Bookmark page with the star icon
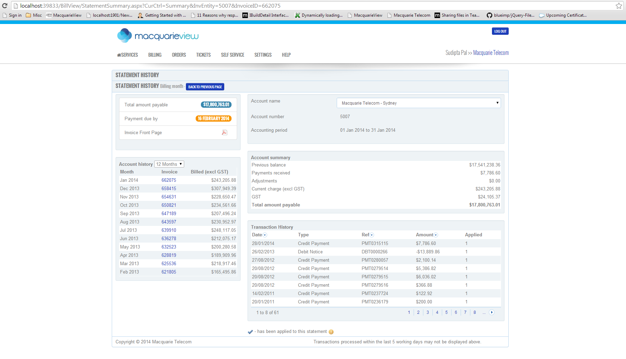This screenshot has width=626, height=359. [618, 6]
